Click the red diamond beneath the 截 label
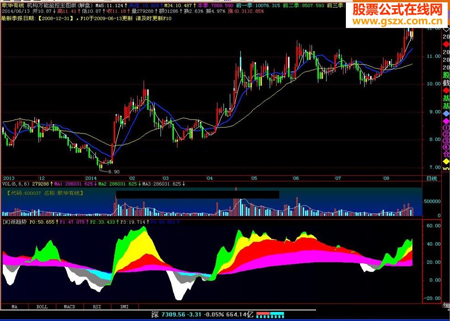Image resolution: width=450 pixels, height=321 pixels. click(x=446, y=90)
